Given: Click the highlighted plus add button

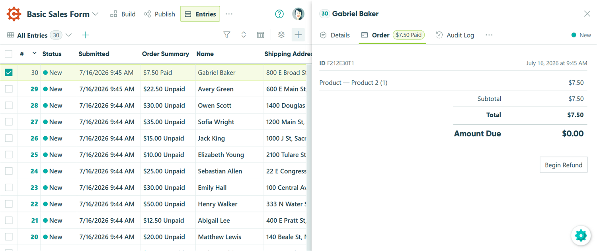Looking at the screenshot, I should 298,35.
